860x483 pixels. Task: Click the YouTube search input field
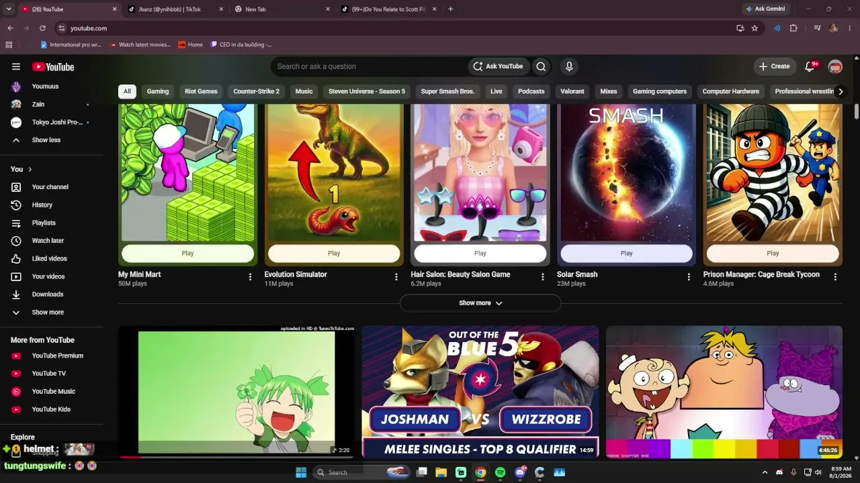pos(370,66)
